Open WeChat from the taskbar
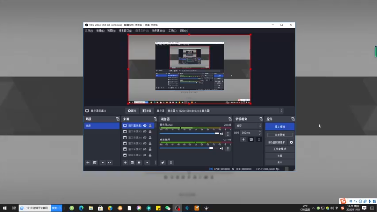377x212 pixels. tap(168, 208)
